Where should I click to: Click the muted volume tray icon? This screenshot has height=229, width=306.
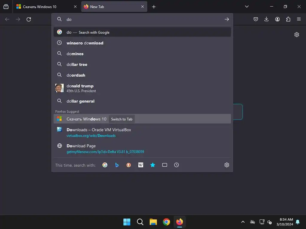tap(270, 222)
